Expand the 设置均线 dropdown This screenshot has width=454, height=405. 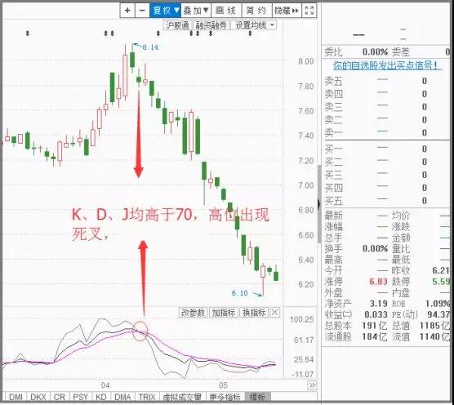coord(254,25)
